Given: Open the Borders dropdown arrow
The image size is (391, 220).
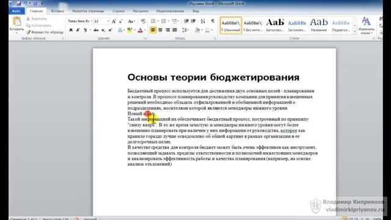Looking at the screenshot, I should click(x=212, y=30).
